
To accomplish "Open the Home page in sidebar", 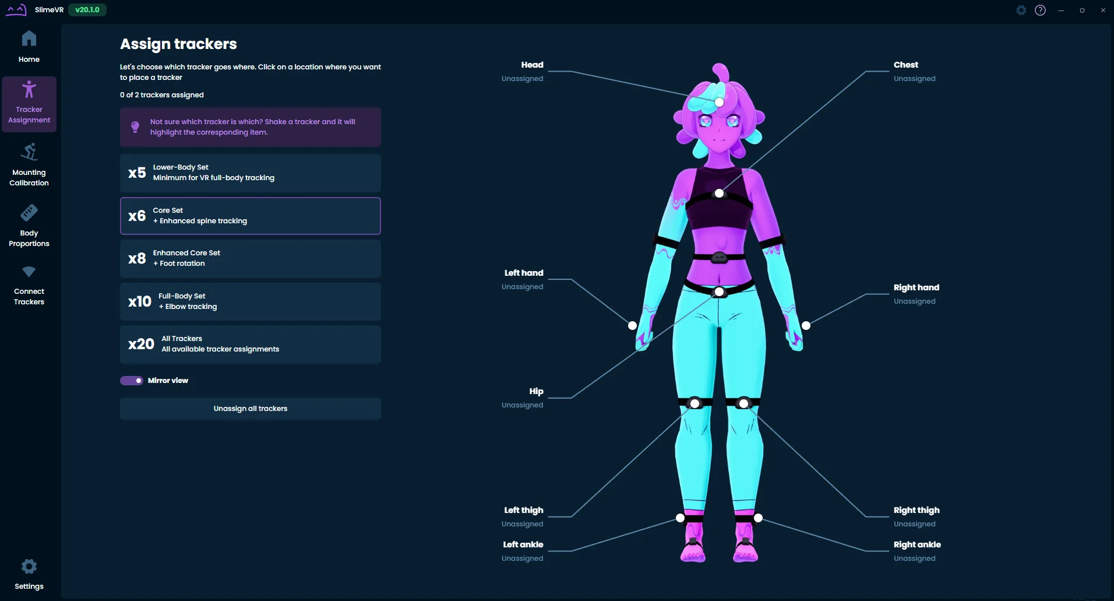I will (29, 47).
